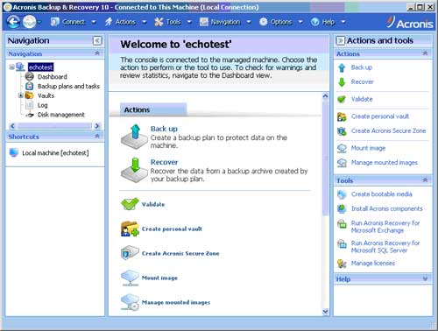Viewport: 438px width, 331px height.
Task: Click Recover in right Actions panel
Action: 363,81
